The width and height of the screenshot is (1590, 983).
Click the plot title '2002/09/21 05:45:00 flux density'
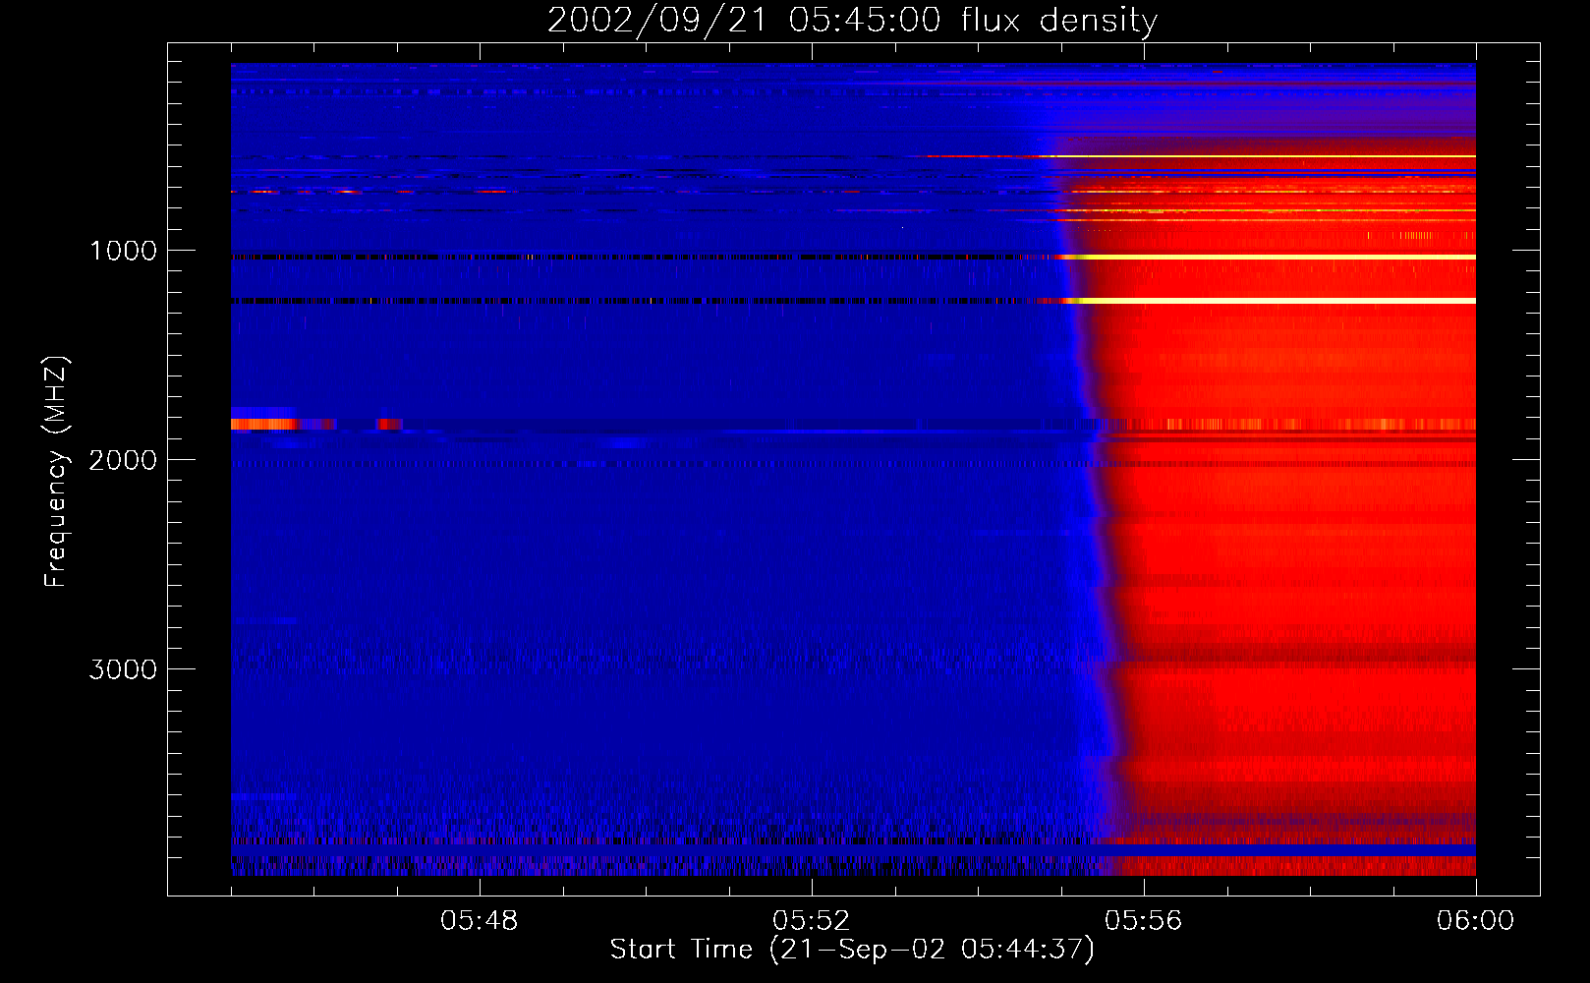(852, 21)
